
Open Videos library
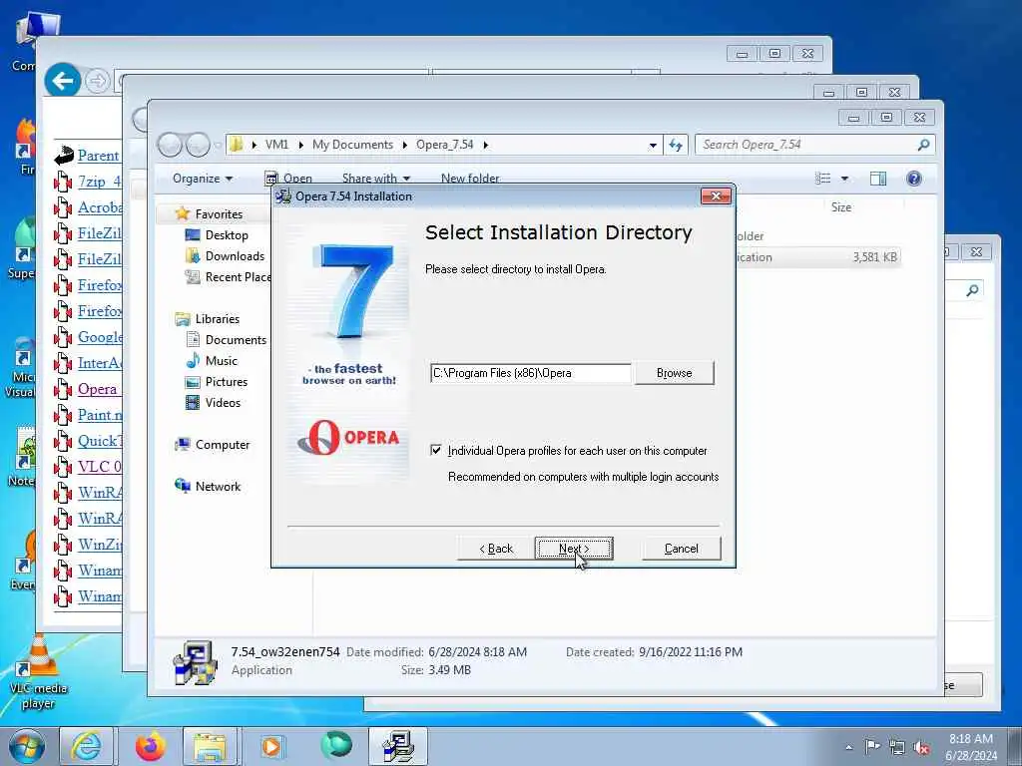pos(223,403)
